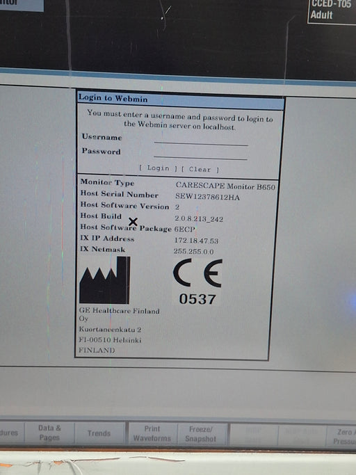Click the IX IP Address value 172.18.47.53
356x475 pixels.
196,241
